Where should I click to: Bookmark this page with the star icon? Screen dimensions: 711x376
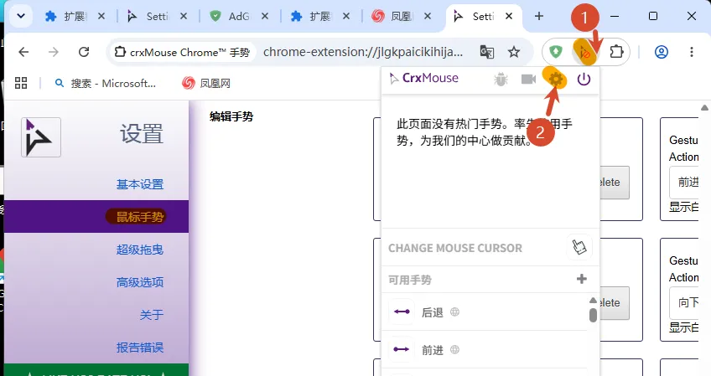click(x=514, y=52)
